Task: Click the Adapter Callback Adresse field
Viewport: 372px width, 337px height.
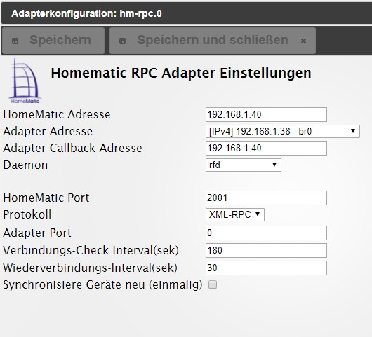Action: (266, 149)
